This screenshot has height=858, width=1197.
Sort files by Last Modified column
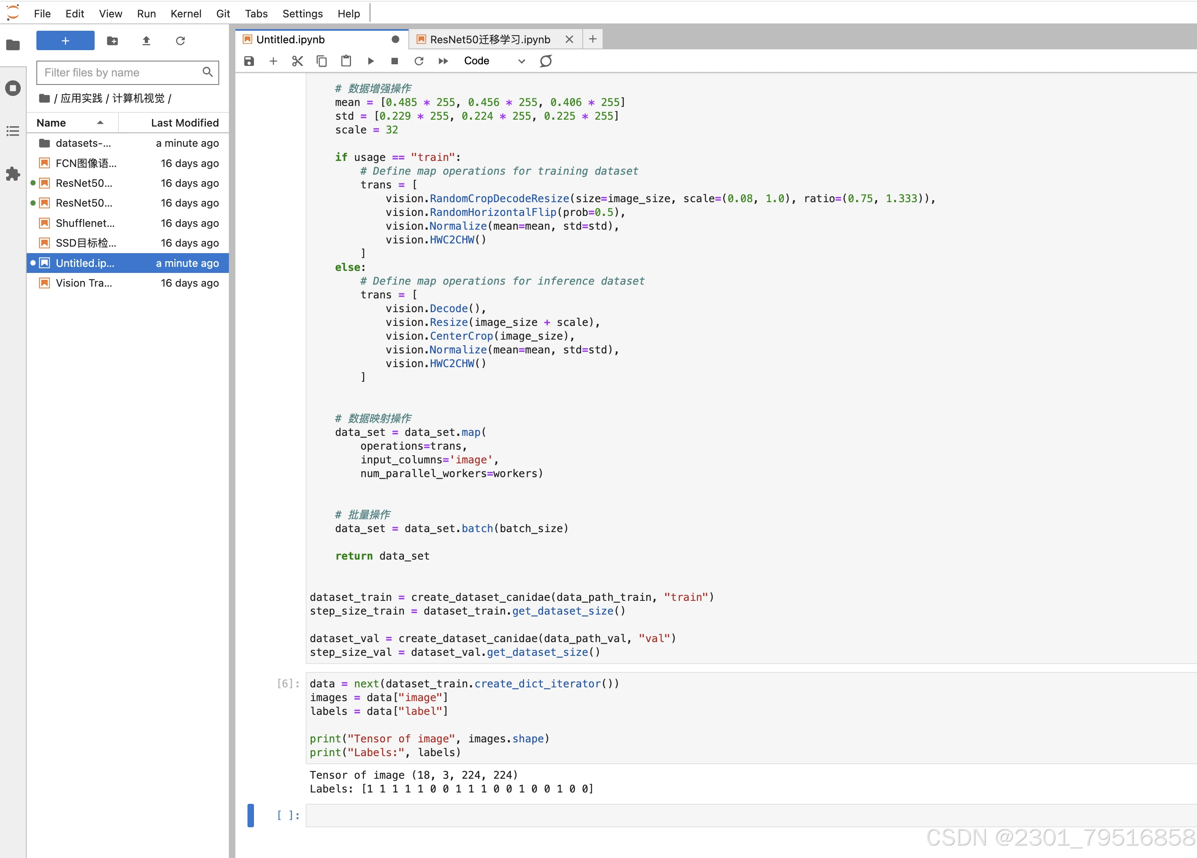tap(184, 123)
